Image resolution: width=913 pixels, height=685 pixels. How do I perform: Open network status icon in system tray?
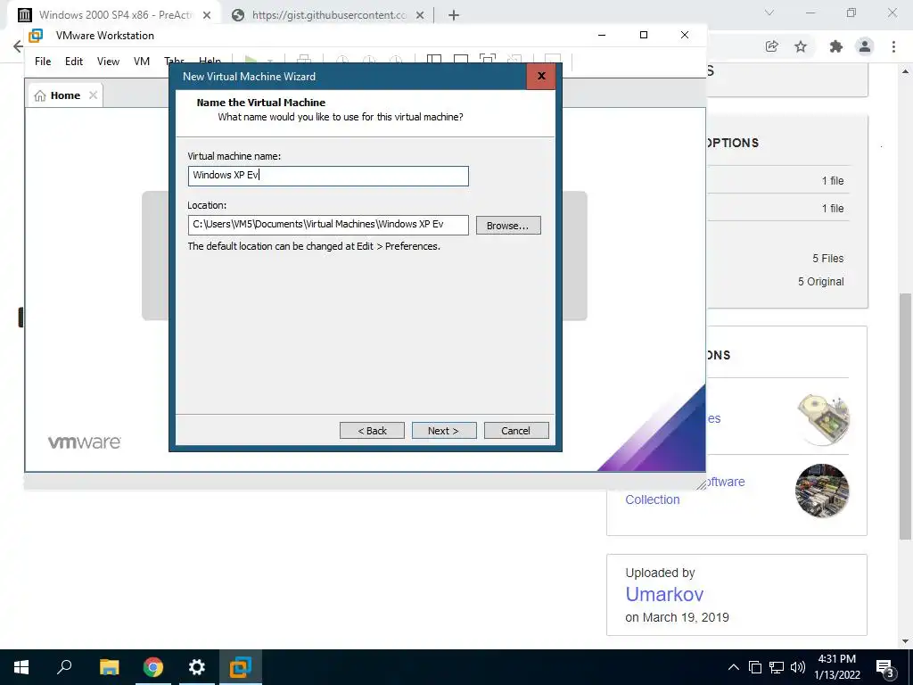pyautogui.click(x=777, y=667)
